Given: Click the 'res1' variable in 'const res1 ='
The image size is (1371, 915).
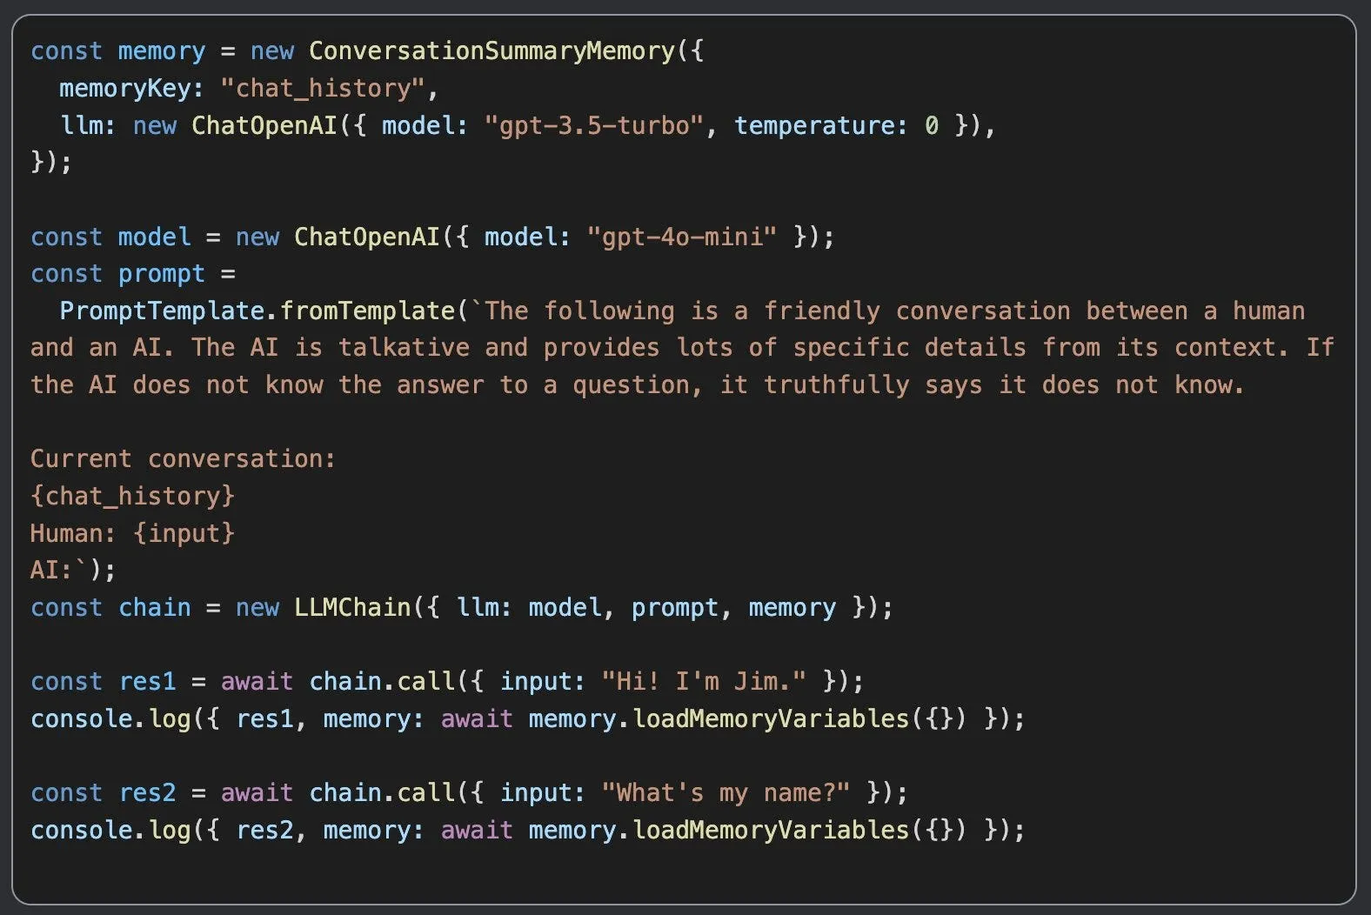Looking at the screenshot, I should (x=147, y=682).
